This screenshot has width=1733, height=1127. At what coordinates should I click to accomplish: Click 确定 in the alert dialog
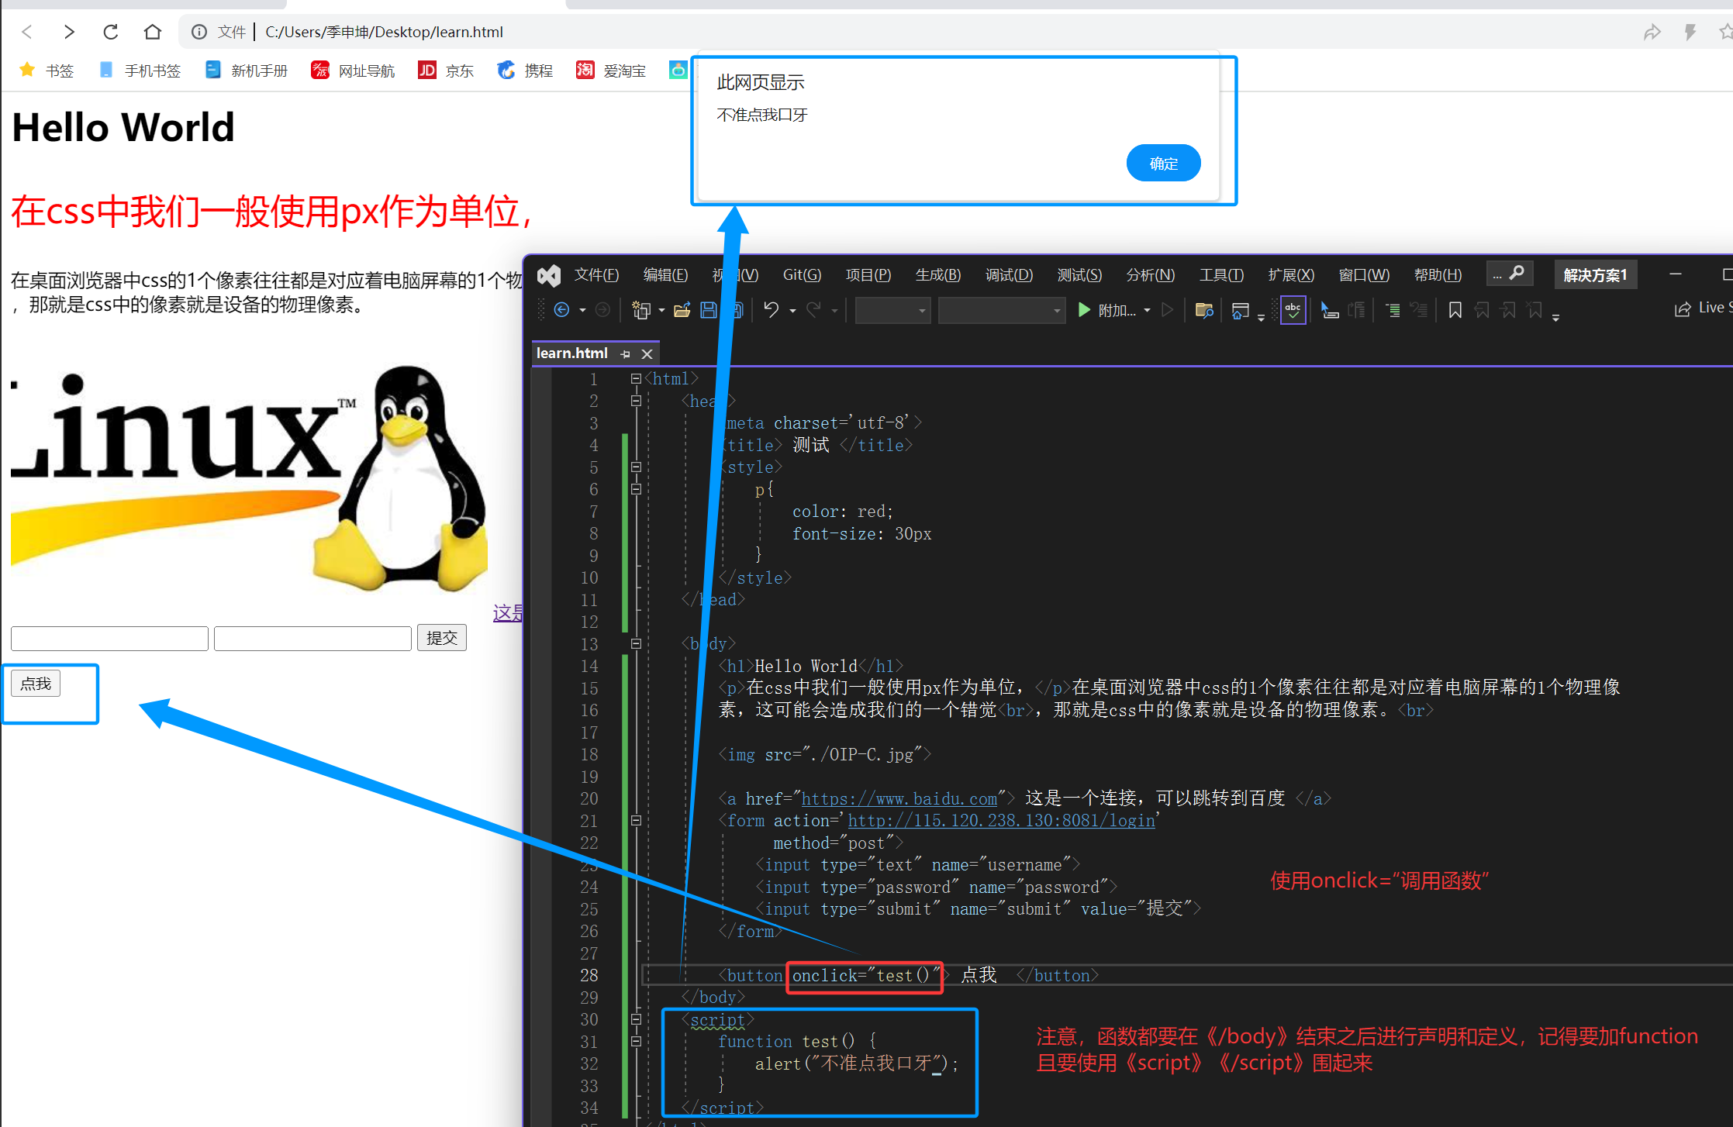click(1163, 163)
